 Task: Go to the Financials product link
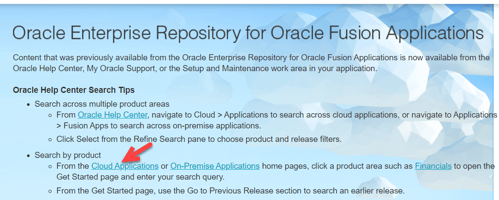point(433,166)
